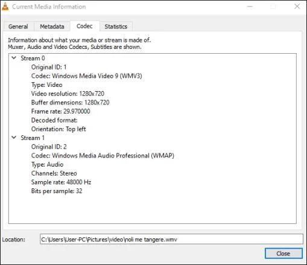The image size is (307, 265).
Task: Select the Type: Video row
Action: click(46, 85)
